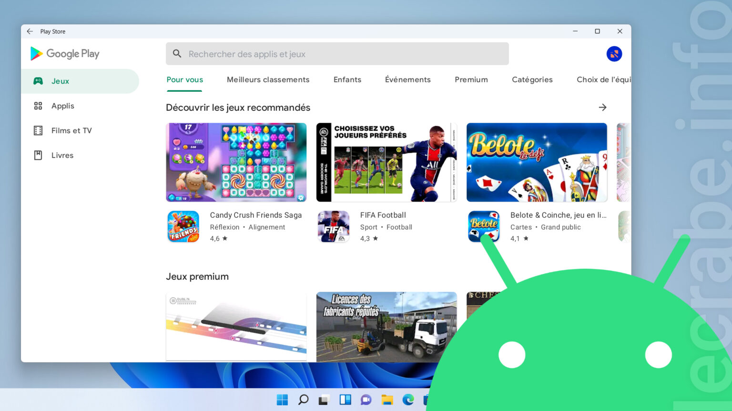The image size is (732, 411).
Task: Open the Catégories tab
Action: (x=532, y=79)
